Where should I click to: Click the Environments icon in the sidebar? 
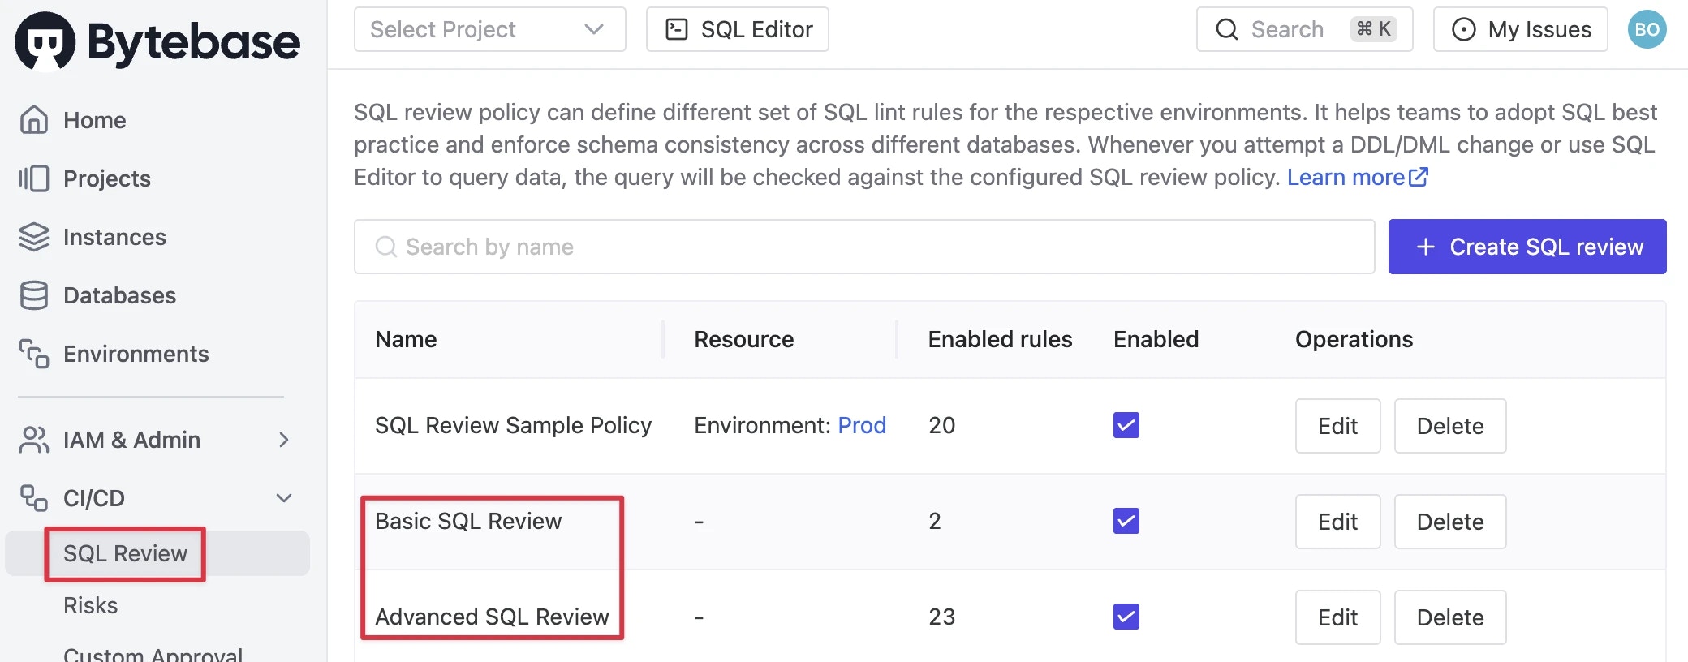pos(34,354)
